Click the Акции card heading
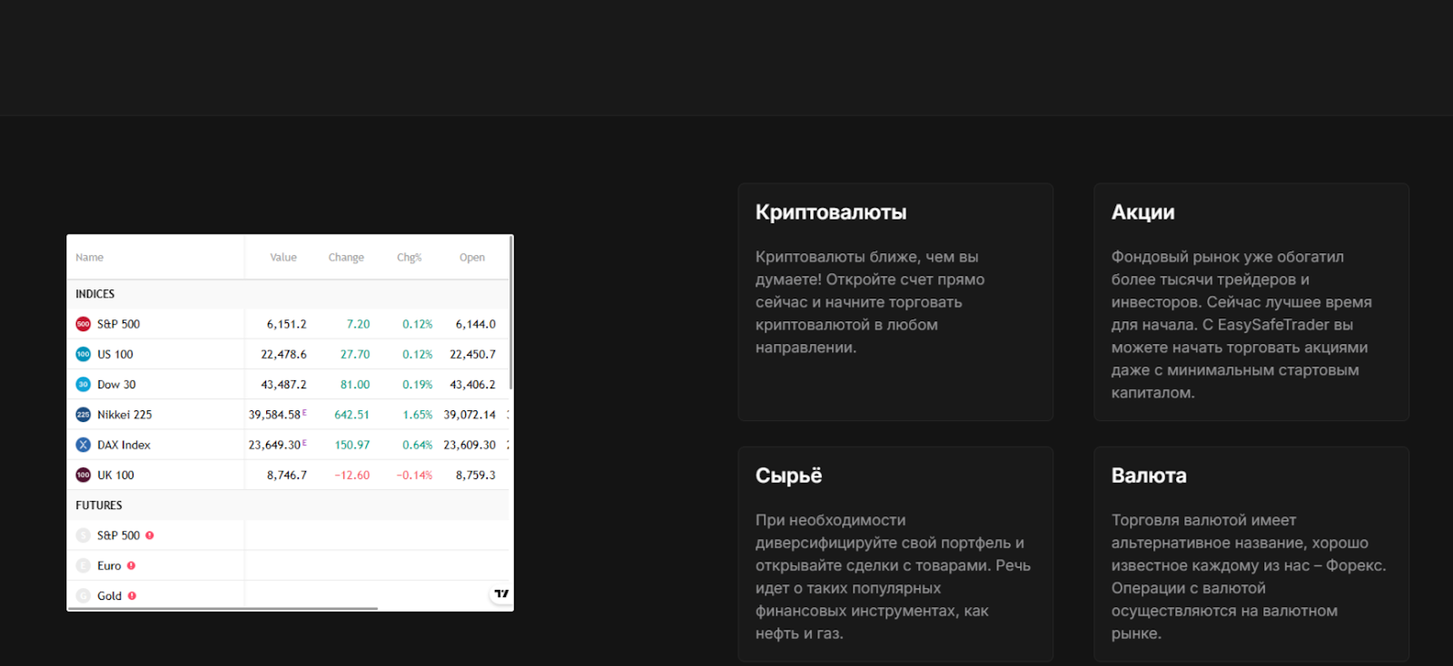1453x666 pixels. pos(1142,212)
